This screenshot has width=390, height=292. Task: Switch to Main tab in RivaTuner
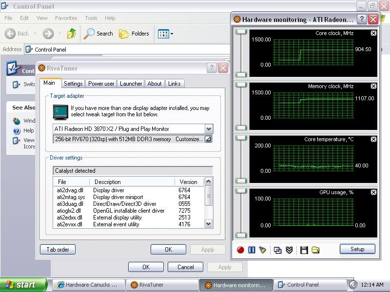(50, 83)
